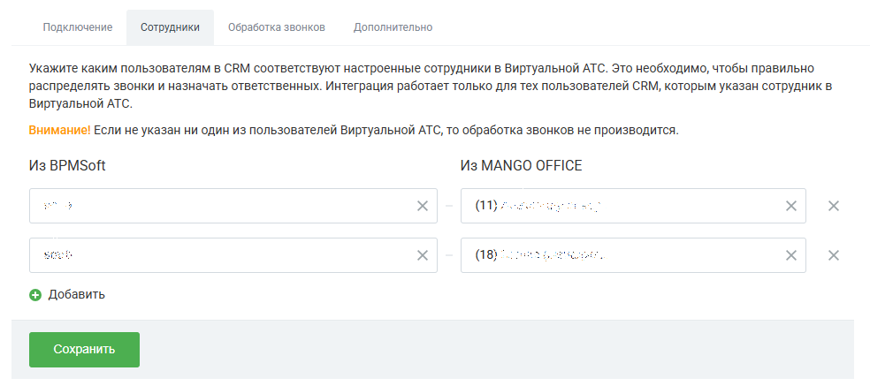This screenshot has height=386, width=870.
Task: Click the Из BPMSoft column heading
Action: click(x=67, y=165)
